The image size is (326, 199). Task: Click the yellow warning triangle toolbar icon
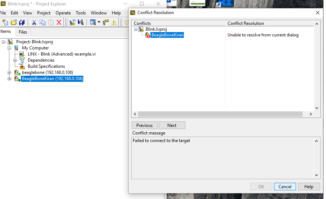(114, 22)
